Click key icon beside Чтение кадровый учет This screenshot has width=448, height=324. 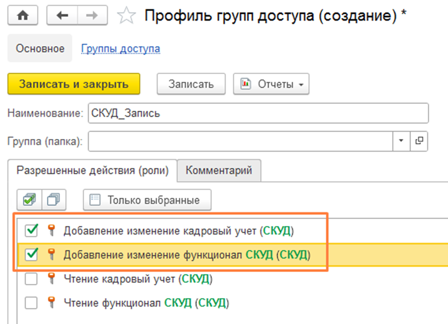point(51,278)
